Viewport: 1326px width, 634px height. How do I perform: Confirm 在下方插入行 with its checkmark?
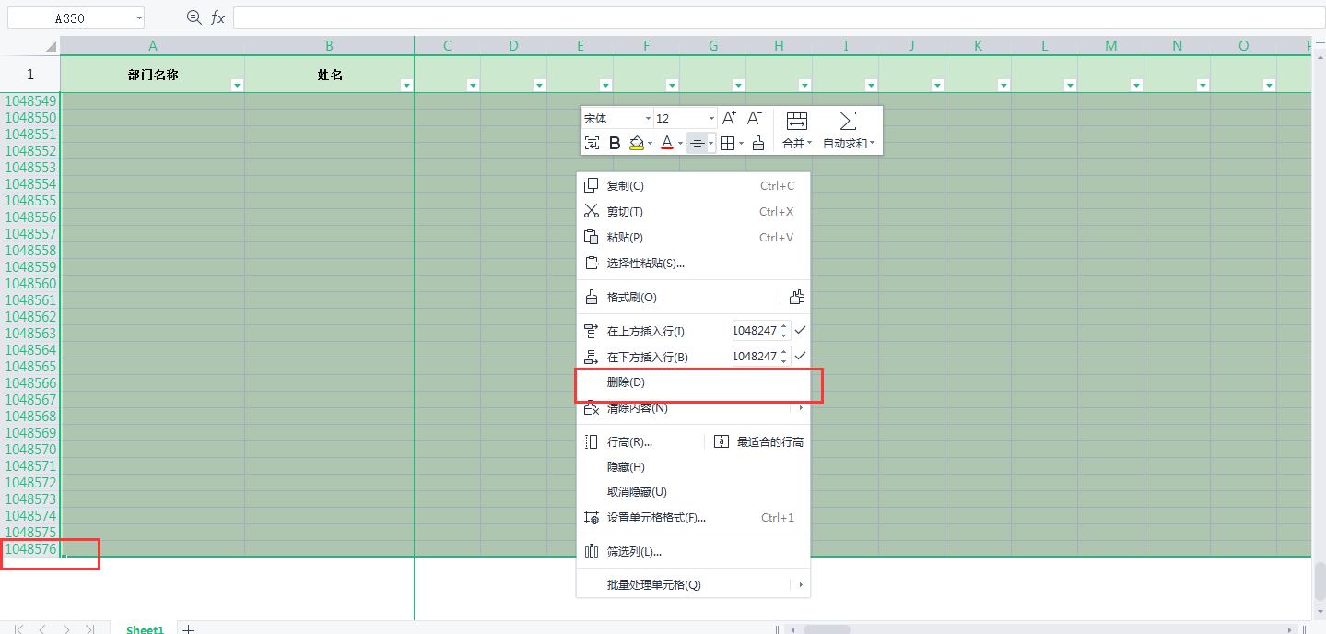(x=800, y=356)
